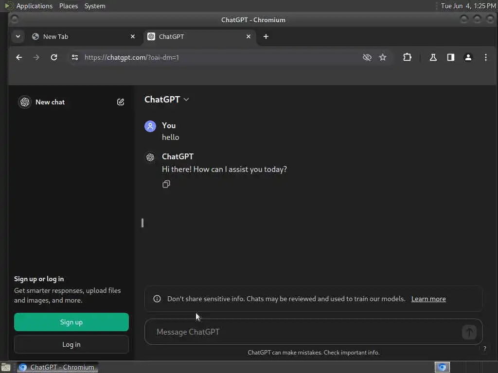Screen dimensions: 498x373
Task: Click the Message ChatGPT input field
Action: (314, 332)
